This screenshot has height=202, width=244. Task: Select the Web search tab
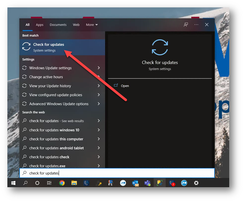click(x=76, y=25)
